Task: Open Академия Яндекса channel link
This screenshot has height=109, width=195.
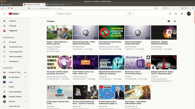Action: (x=54, y=47)
